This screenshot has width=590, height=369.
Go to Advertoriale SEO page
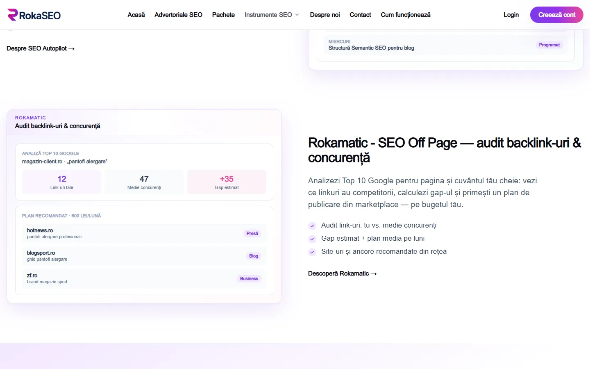[x=178, y=15]
